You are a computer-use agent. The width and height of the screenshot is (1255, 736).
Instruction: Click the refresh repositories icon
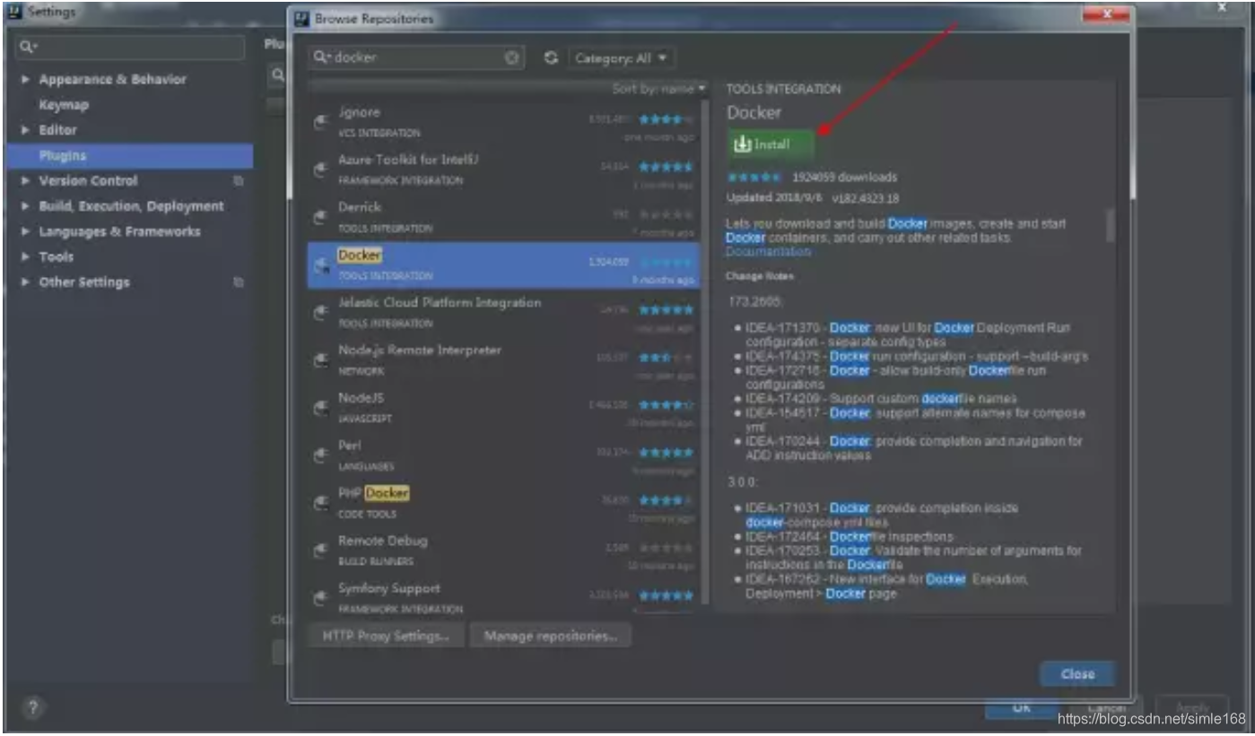552,57
